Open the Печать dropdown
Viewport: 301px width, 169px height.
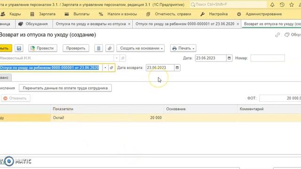(183, 48)
